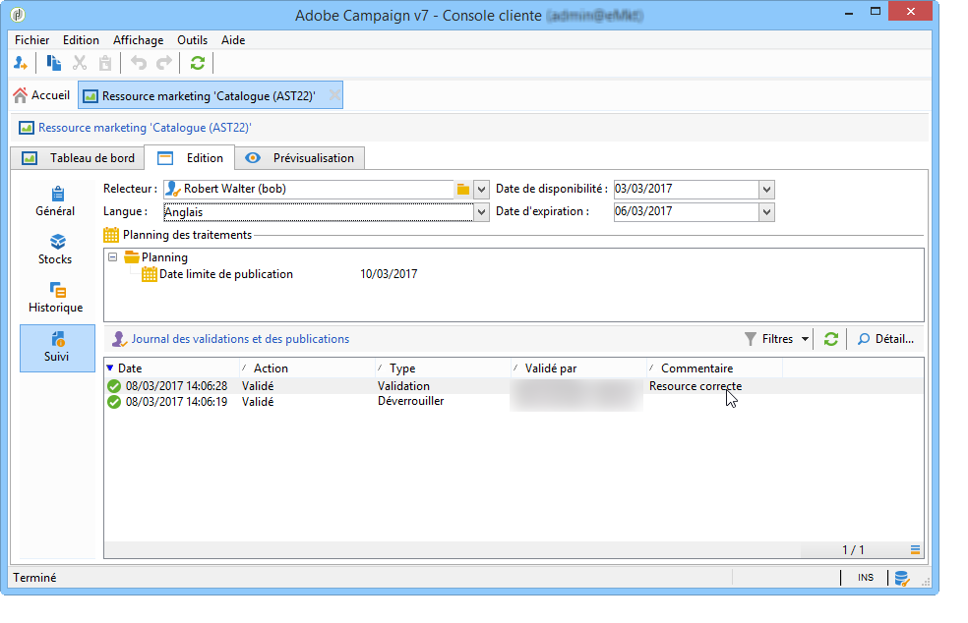This screenshot has width=968, height=623.
Task: Click the 10/03/2017 publication deadline value
Action: coord(389,274)
